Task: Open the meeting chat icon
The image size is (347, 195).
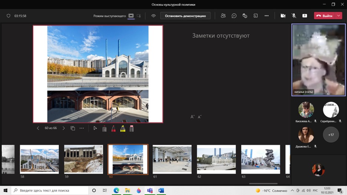Action: 234,16
